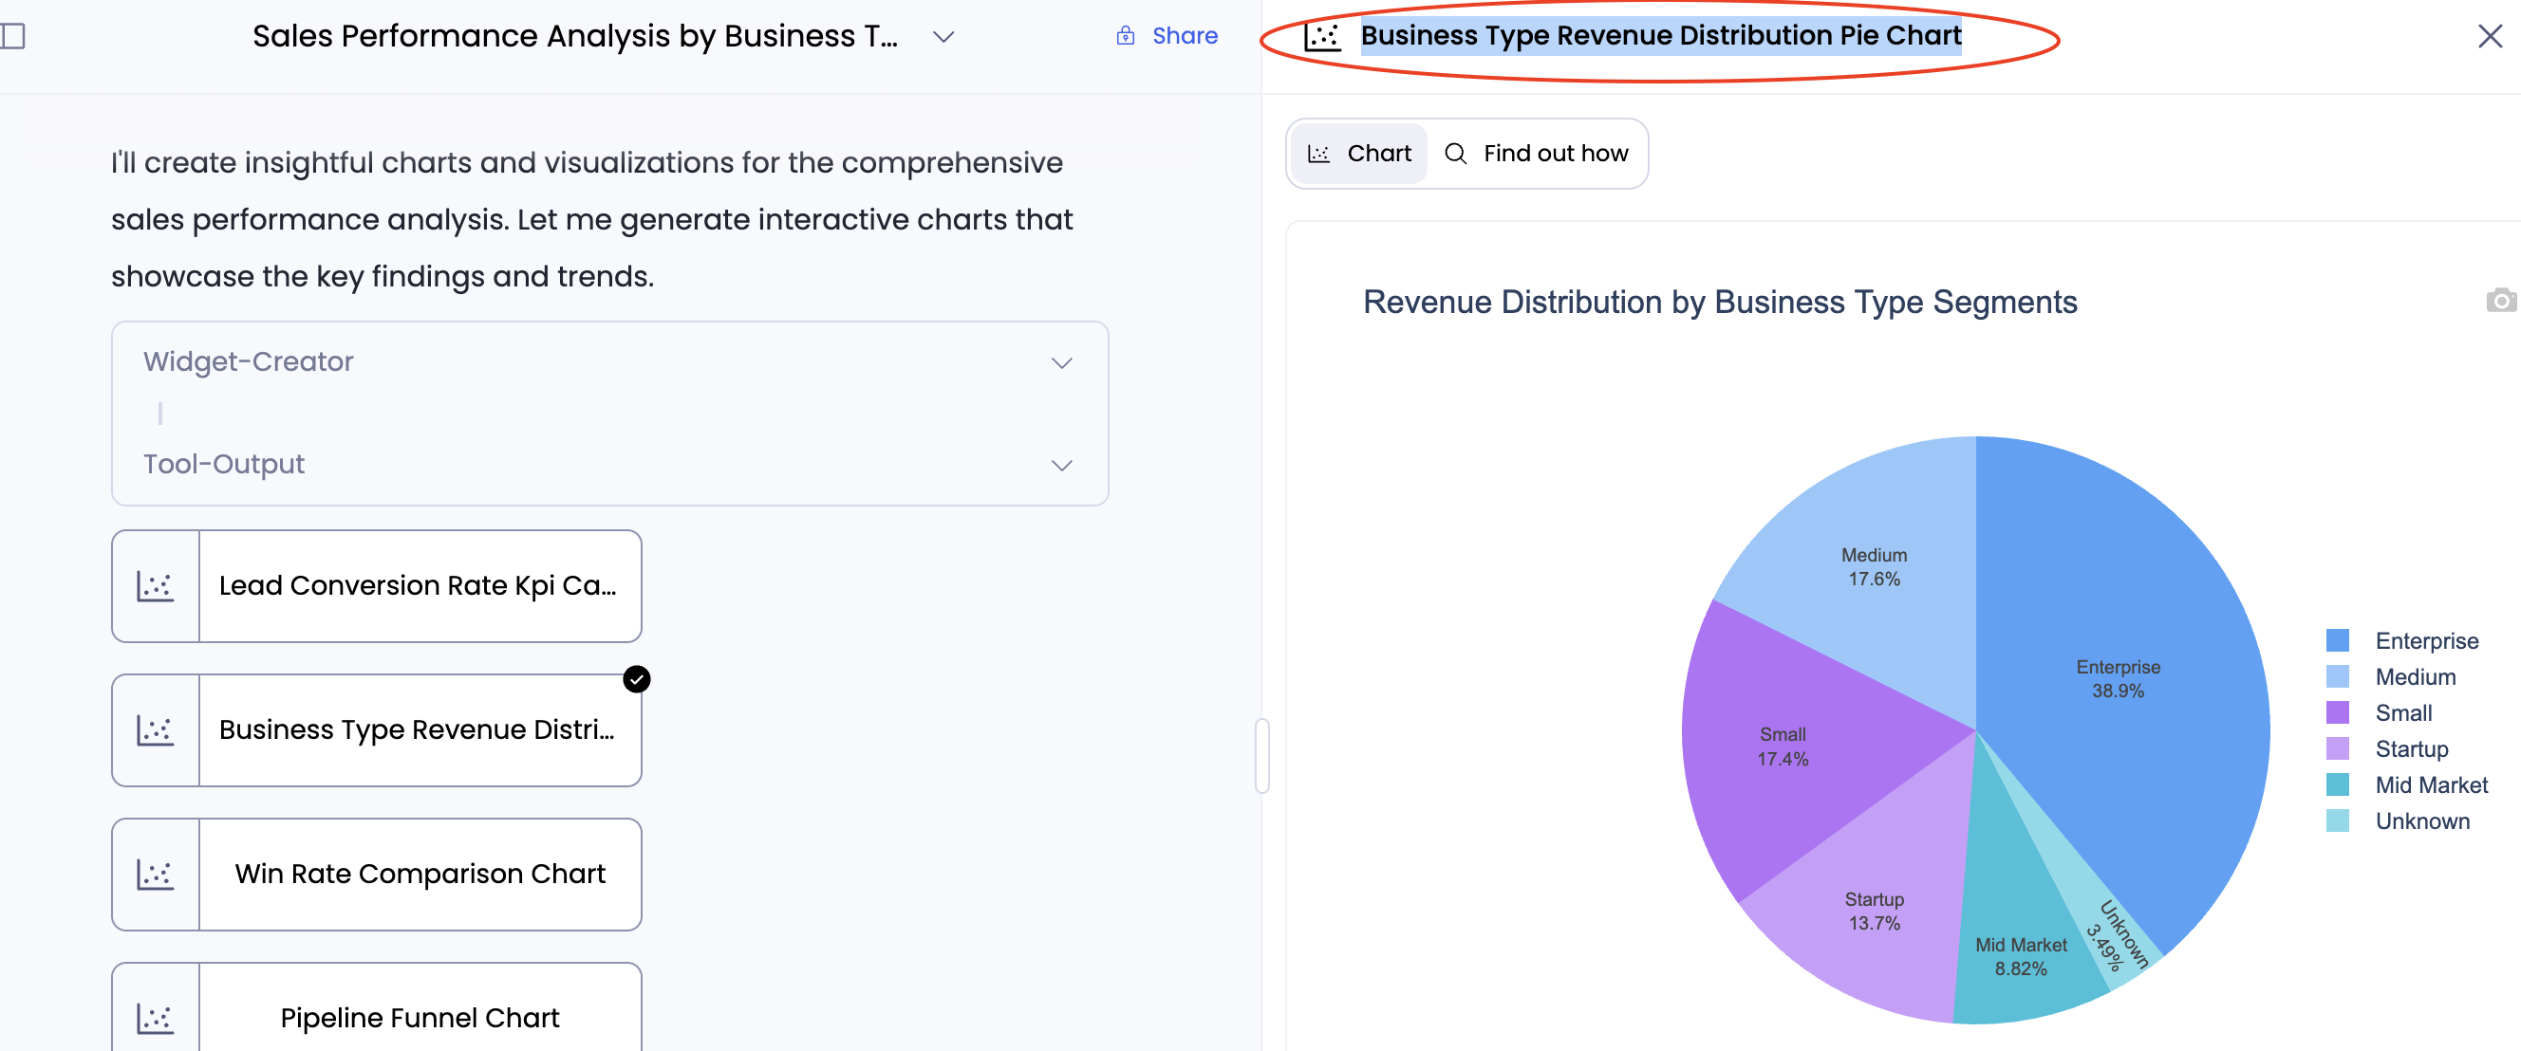Click the chart icon on the Business Type Revenue card
2521x1051 pixels.
pyautogui.click(x=156, y=729)
